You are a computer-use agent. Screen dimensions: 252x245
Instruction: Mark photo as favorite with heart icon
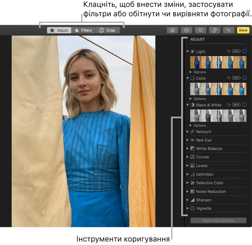(x=200, y=30)
